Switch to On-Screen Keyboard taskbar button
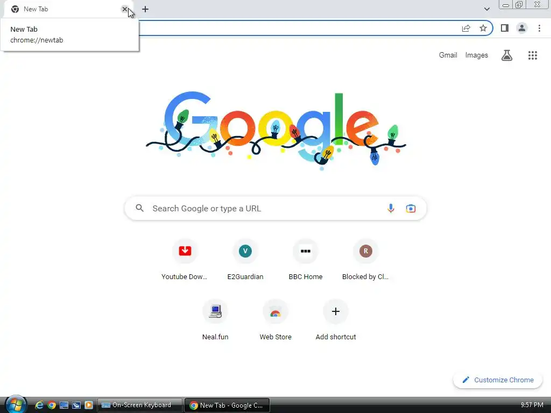This screenshot has height=413, width=551. [x=140, y=405]
